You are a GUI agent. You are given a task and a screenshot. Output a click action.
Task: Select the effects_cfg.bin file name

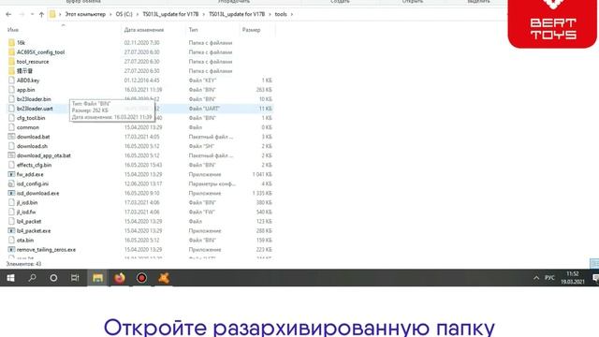point(34,165)
